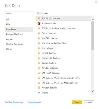Click the Connect button
The height and width of the screenshot is (109, 99).
(77, 102)
